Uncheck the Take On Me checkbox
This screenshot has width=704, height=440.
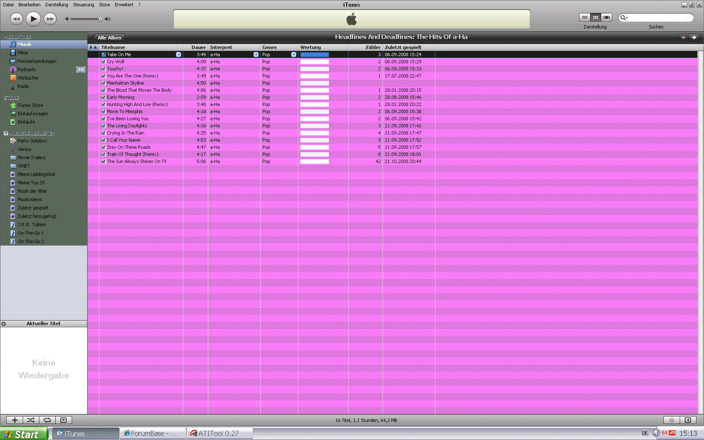coord(104,54)
